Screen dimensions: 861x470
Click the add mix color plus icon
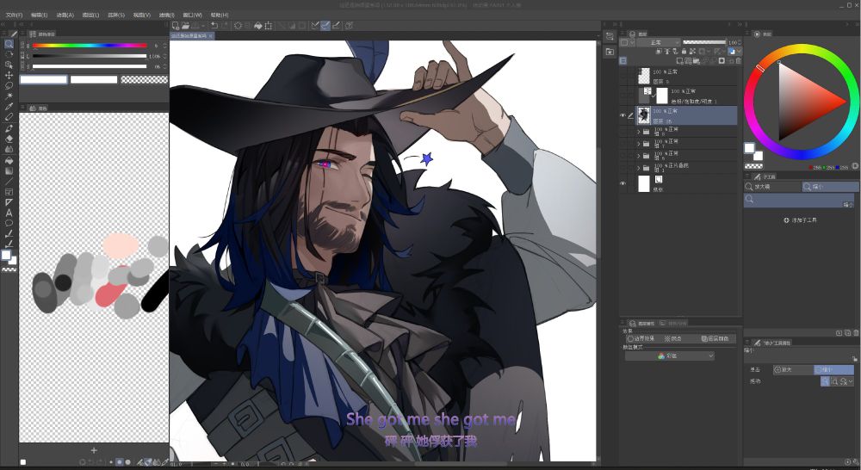point(94,450)
